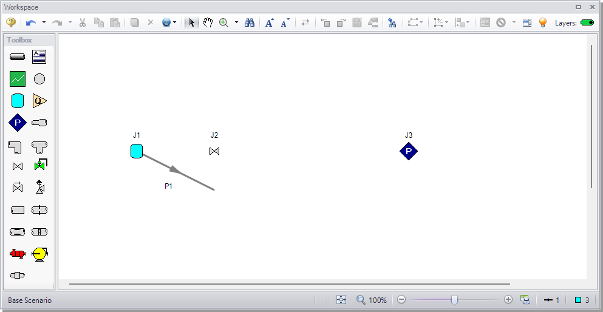The image size is (603, 312).
Task: Choose the green Control Valve tool
Action: point(40,165)
